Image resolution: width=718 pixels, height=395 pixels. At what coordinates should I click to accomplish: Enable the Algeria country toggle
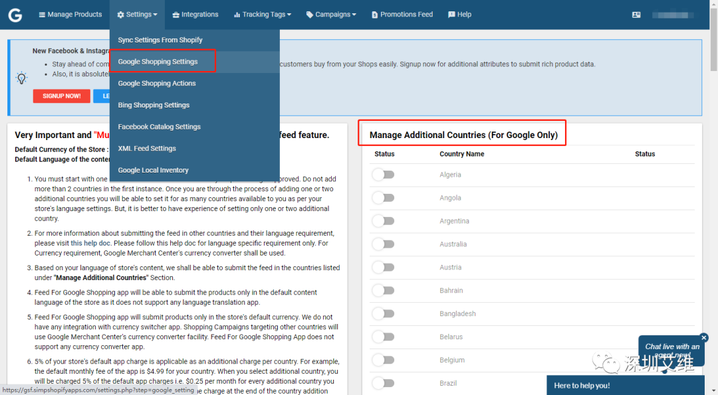tap(384, 175)
